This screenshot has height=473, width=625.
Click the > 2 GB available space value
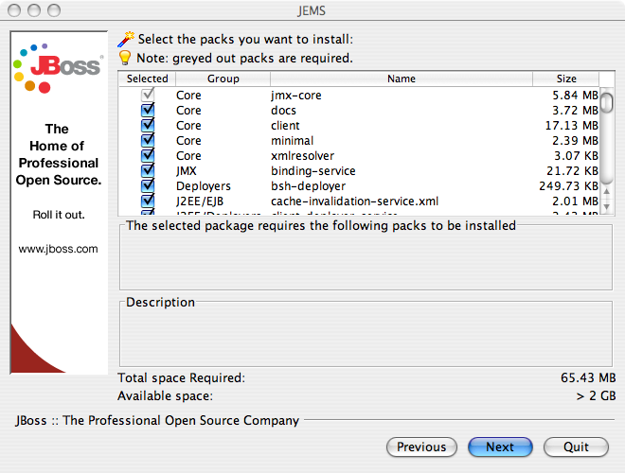[x=596, y=395]
